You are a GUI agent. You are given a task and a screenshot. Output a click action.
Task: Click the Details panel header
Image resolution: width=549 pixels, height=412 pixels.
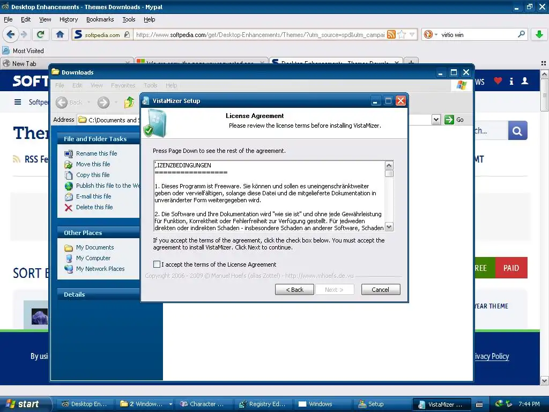tap(99, 295)
